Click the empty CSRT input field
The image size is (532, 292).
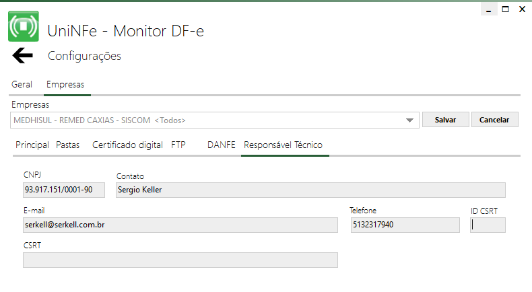click(180, 260)
